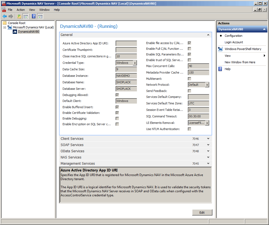This screenshot has height=225, width=269.
Task: Toggle Enable Buffered Insert checkbox
Action: click(117, 107)
